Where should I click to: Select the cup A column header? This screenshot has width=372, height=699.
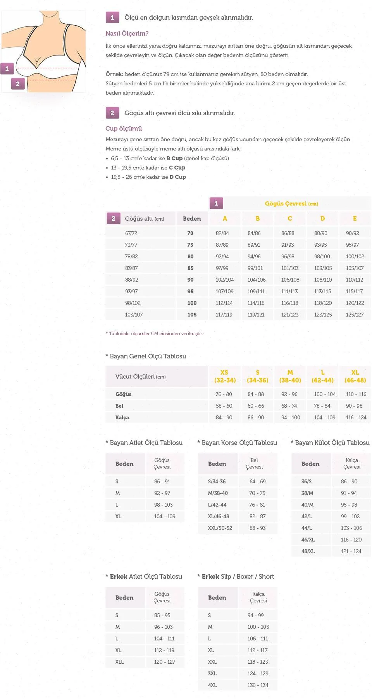(x=225, y=218)
